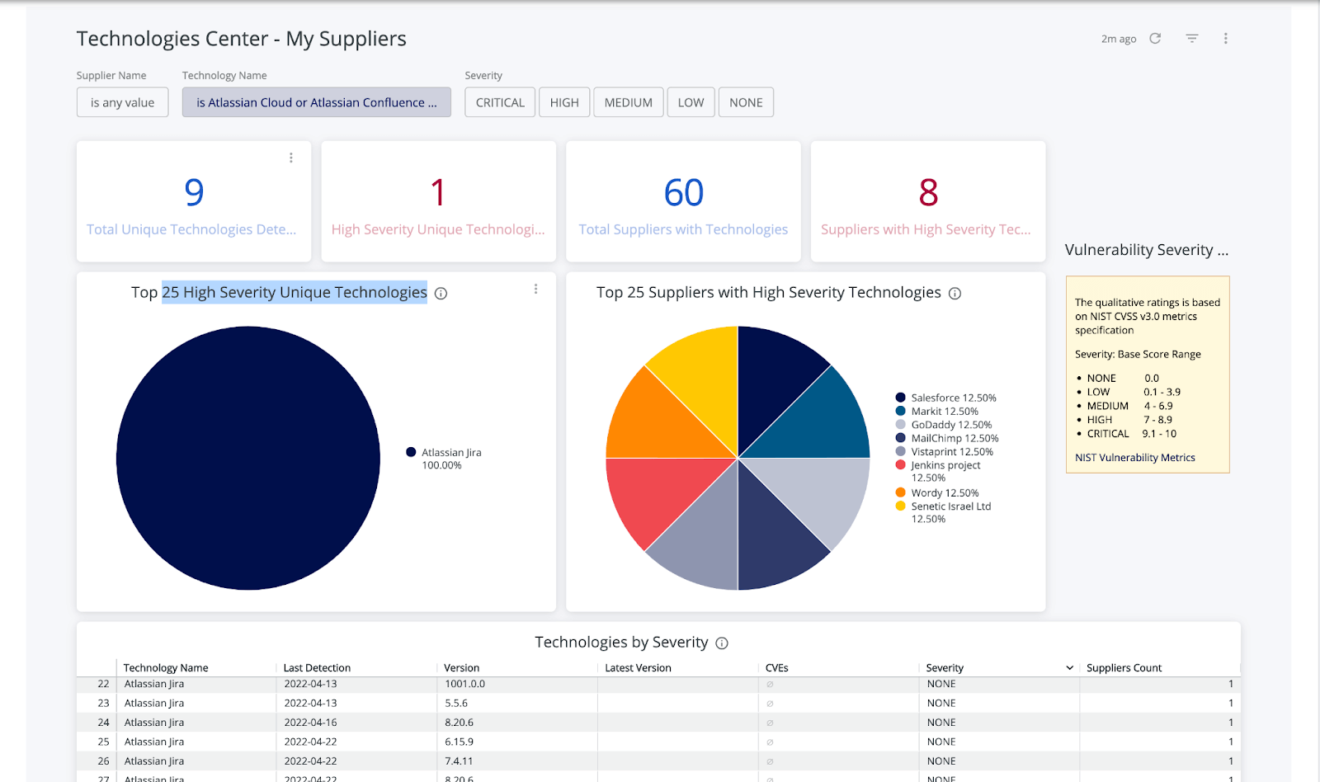Image resolution: width=1320 pixels, height=782 pixels.
Task: Click version 5.5.6 in row 23
Action: [455, 703]
